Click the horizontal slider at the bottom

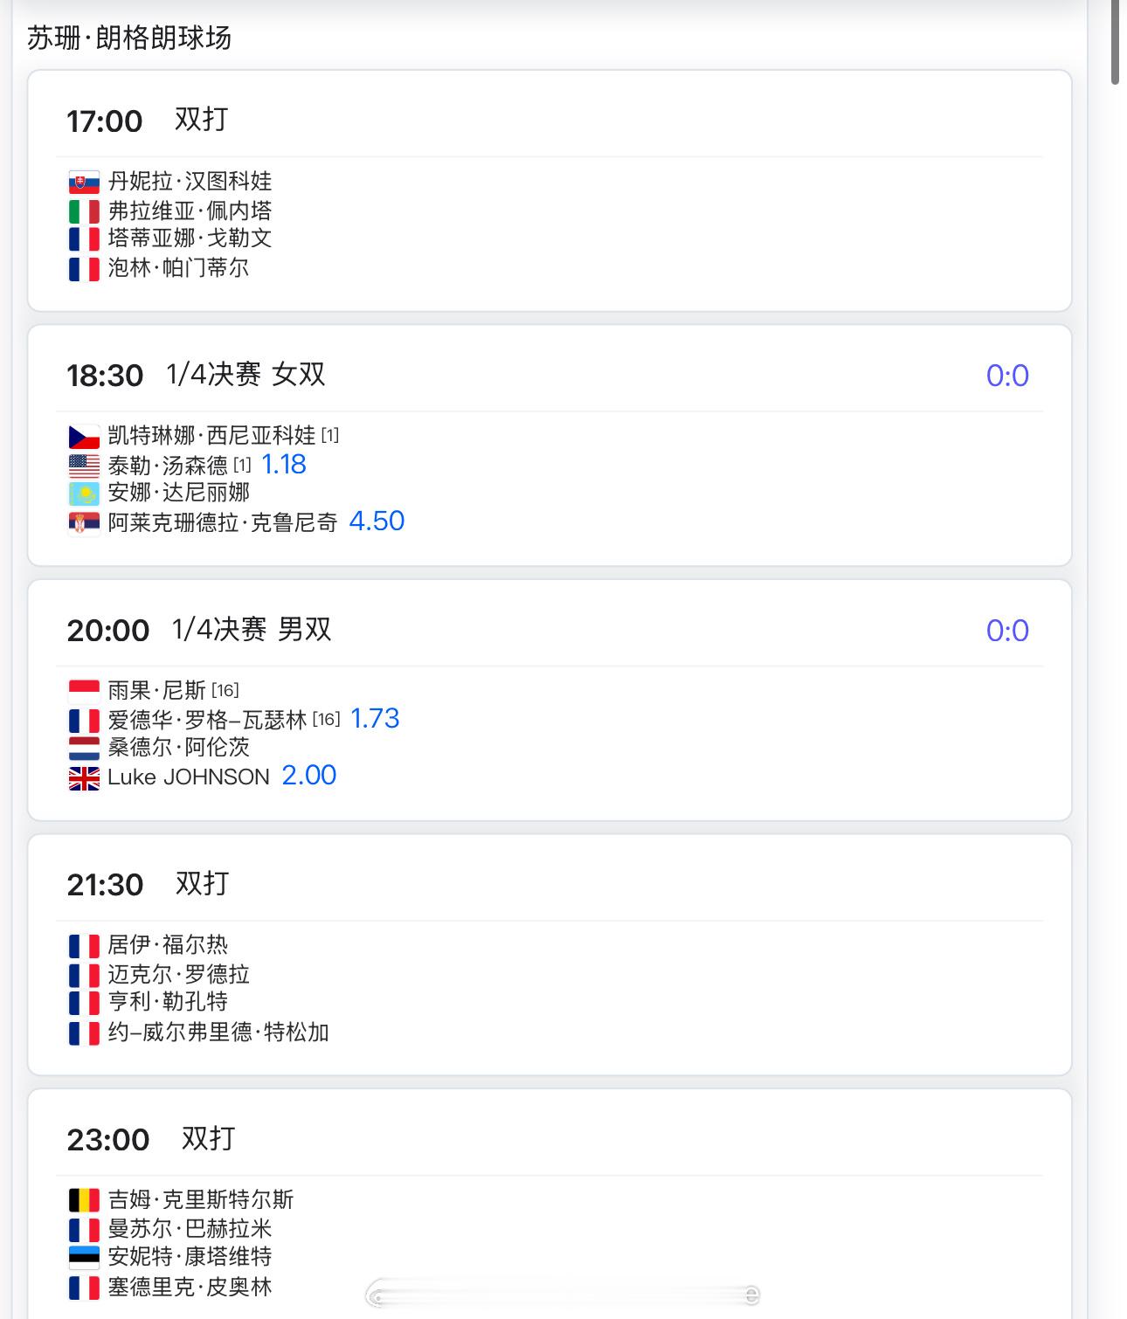click(x=562, y=1294)
